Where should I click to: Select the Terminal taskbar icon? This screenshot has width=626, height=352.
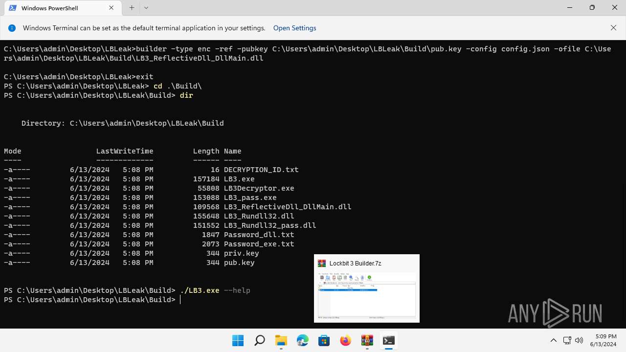pyautogui.click(x=388, y=340)
